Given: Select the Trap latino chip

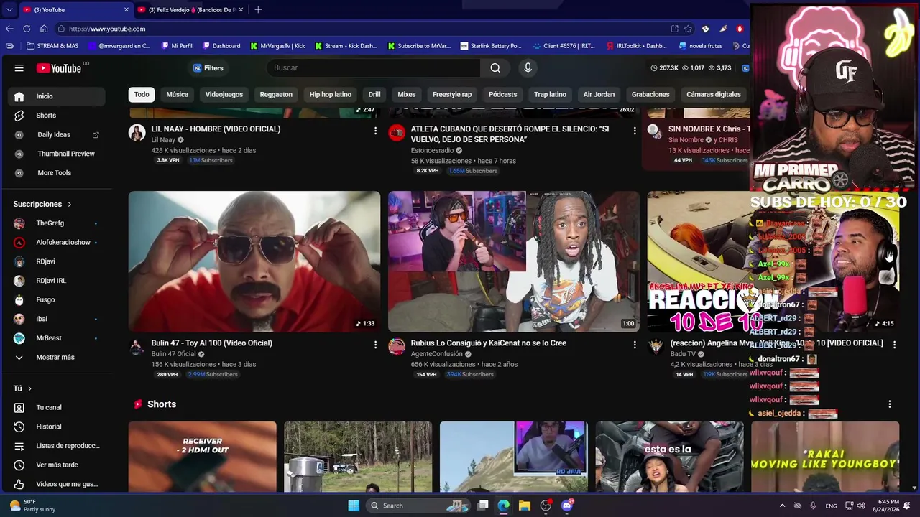Looking at the screenshot, I should pos(551,94).
